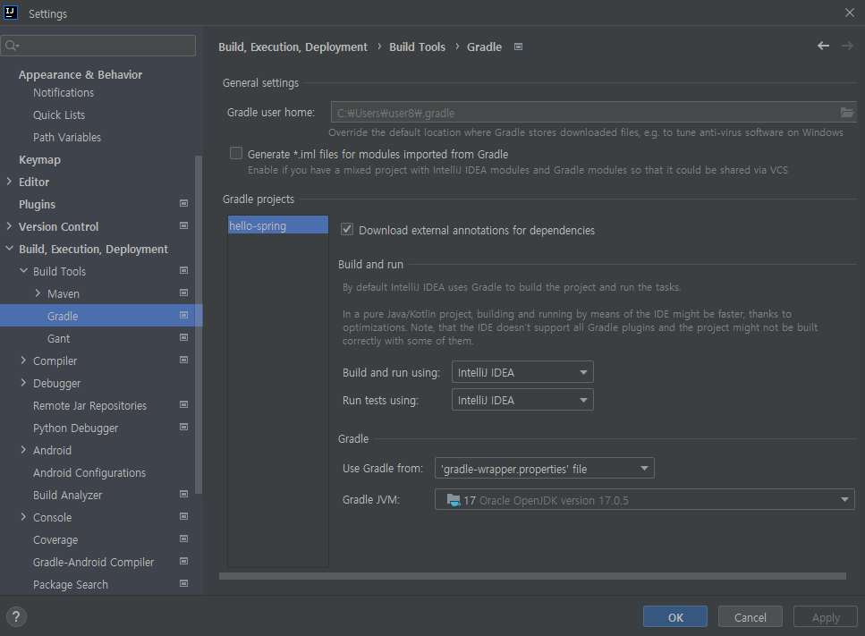Click project icon beside Gant
The image size is (865, 636).
pyautogui.click(x=184, y=337)
